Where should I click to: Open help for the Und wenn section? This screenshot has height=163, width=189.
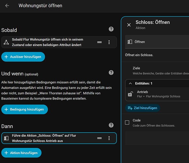click(x=111, y=73)
